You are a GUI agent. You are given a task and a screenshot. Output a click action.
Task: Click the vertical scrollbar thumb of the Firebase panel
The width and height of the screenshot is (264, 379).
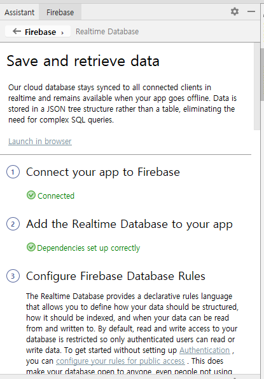256,86
